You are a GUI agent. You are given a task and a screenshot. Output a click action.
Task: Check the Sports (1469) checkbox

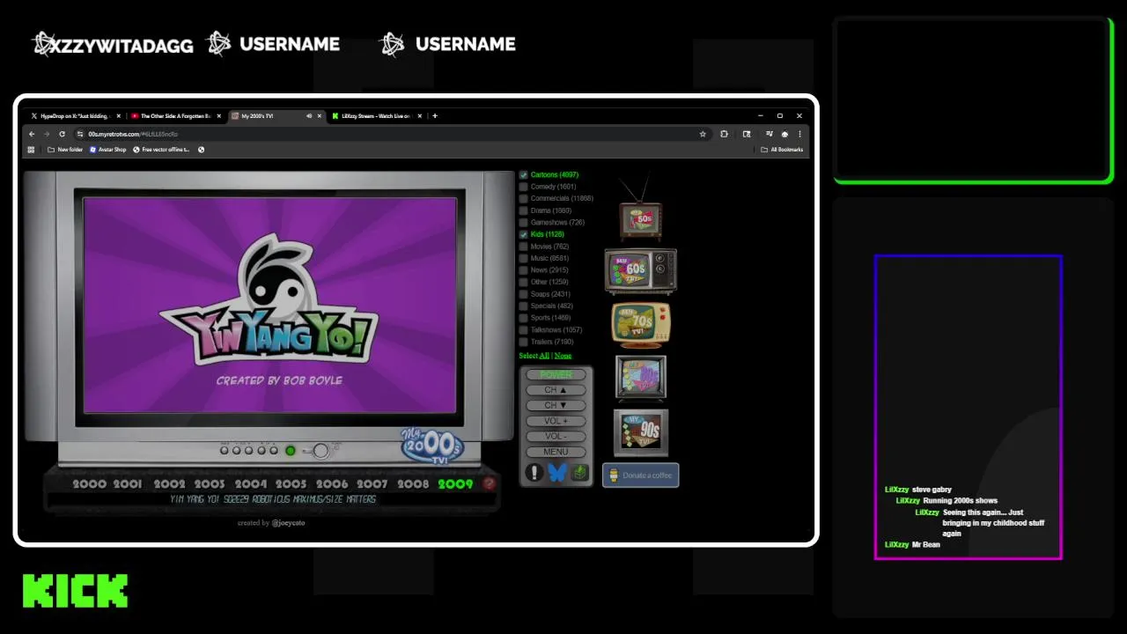pyautogui.click(x=523, y=318)
